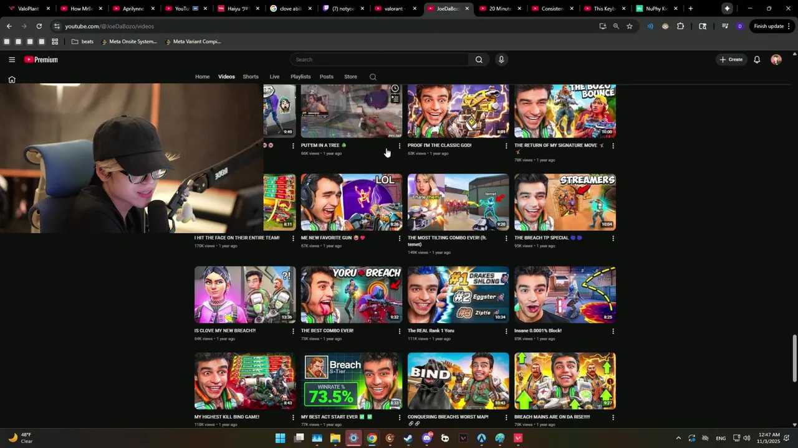Open the Create menu
Image resolution: width=798 pixels, height=448 pixels.
pos(731,60)
